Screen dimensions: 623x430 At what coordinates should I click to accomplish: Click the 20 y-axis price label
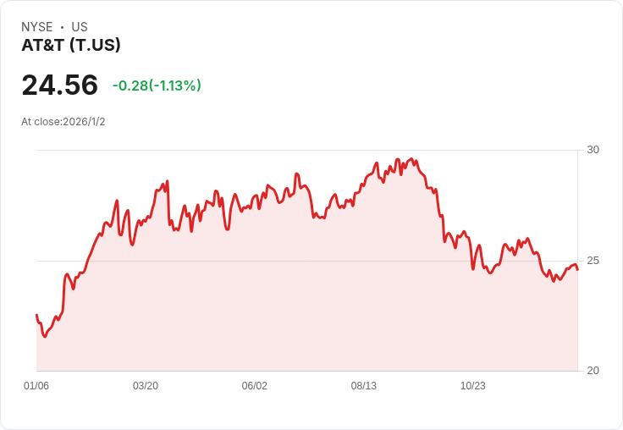coord(593,371)
